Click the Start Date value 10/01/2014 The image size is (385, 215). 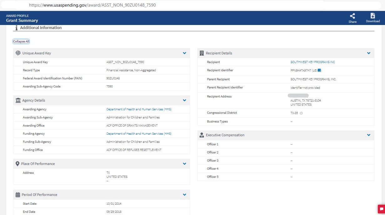(x=114, y=204)
